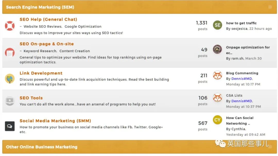View the Dennis#MD profile under Blog Commenting
The image size is (278, 156).
242,79
